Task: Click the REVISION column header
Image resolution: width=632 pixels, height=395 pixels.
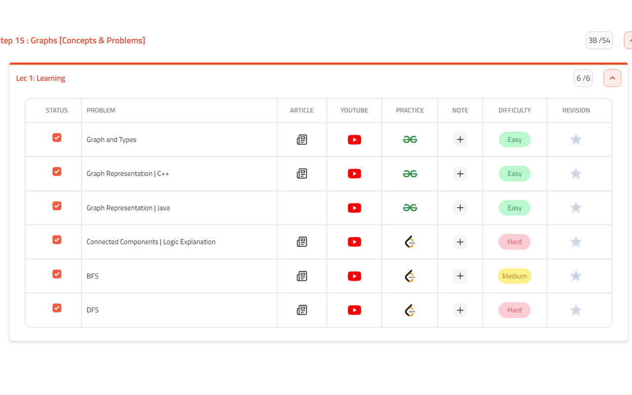Action: pyautogui.click(x=576, y=110)
